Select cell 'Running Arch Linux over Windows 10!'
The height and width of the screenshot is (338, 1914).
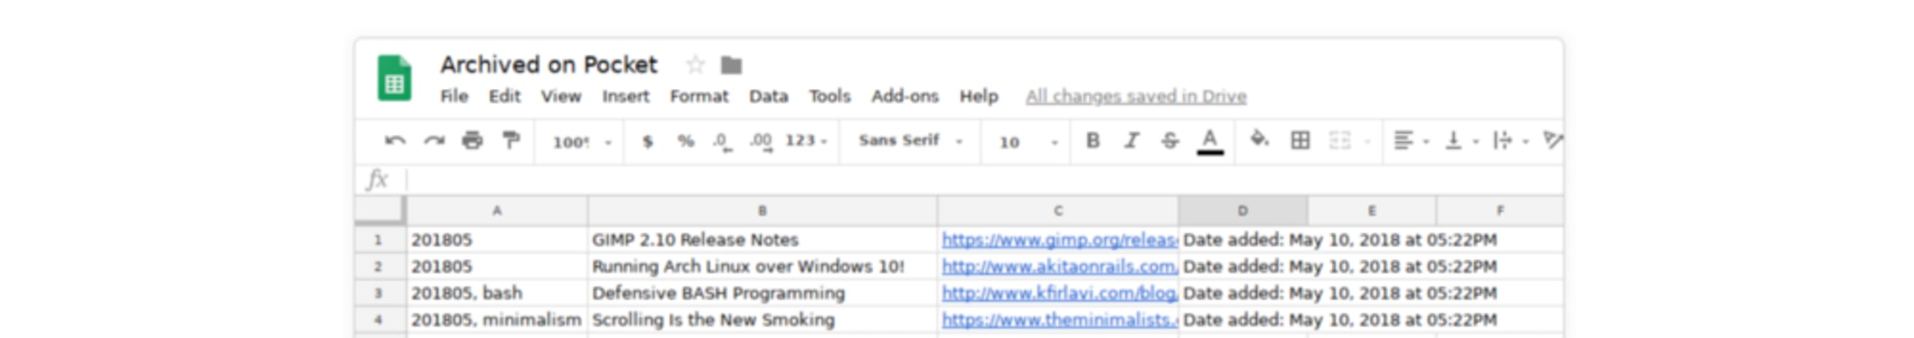coord(762,266)
